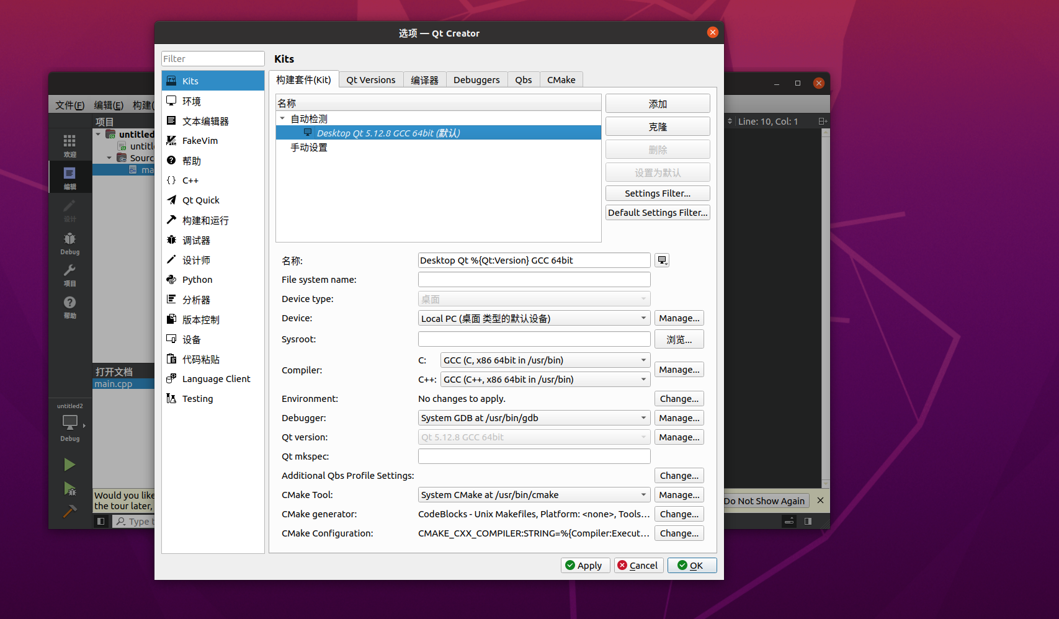Switch to 欢迎 mode in main window

69,146
